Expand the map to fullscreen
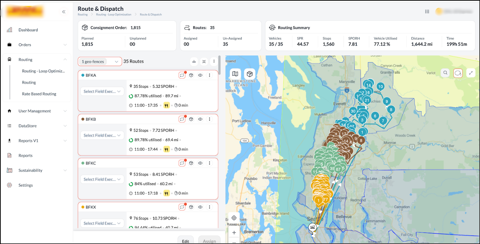 pyautogui.click(x=471, y=73)
